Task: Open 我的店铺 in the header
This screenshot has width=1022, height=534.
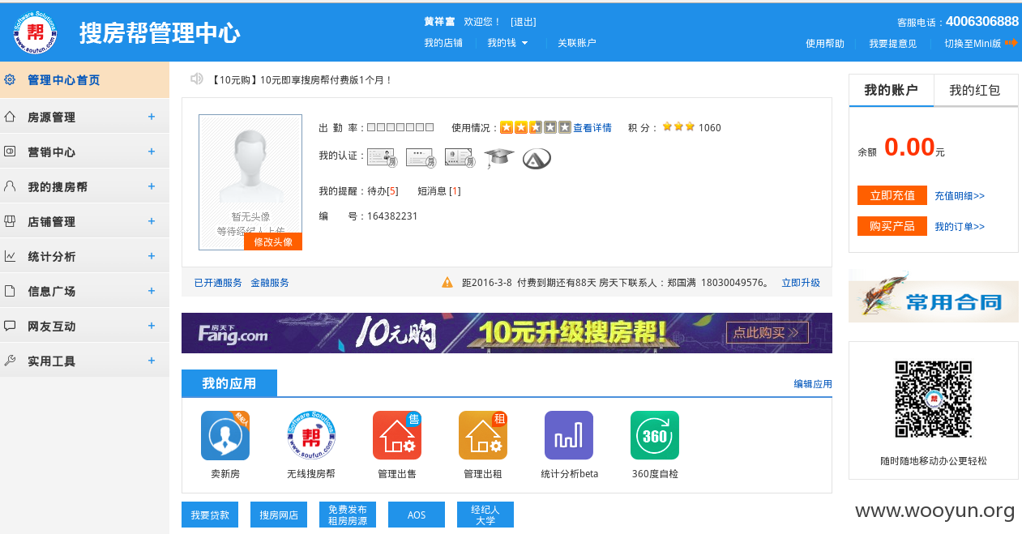Action: 443,43
